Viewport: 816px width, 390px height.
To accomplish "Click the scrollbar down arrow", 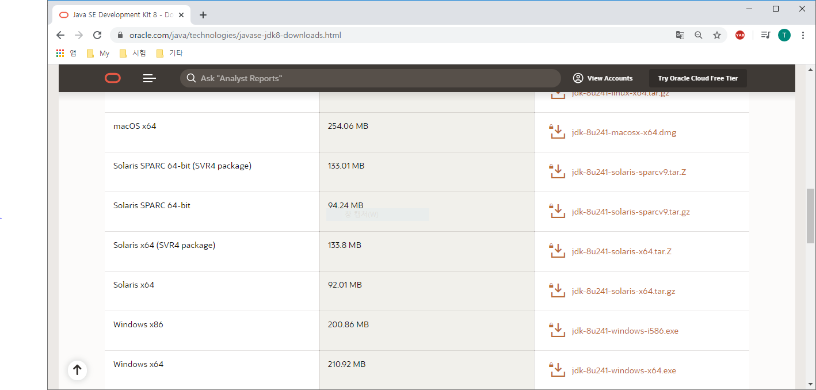I will coord(810,384).
